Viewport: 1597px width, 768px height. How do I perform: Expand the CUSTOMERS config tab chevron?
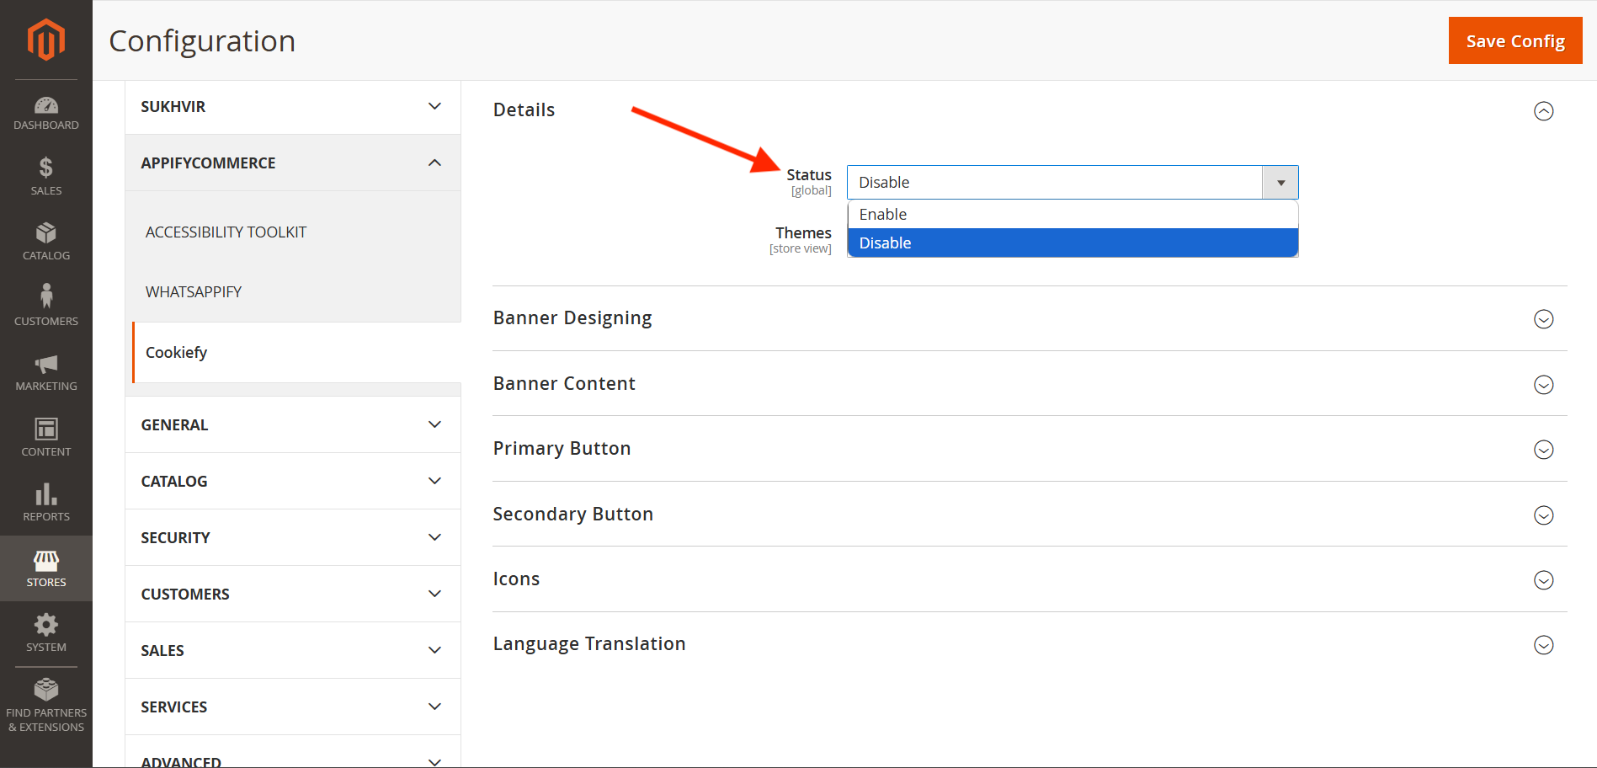[434, 594]
